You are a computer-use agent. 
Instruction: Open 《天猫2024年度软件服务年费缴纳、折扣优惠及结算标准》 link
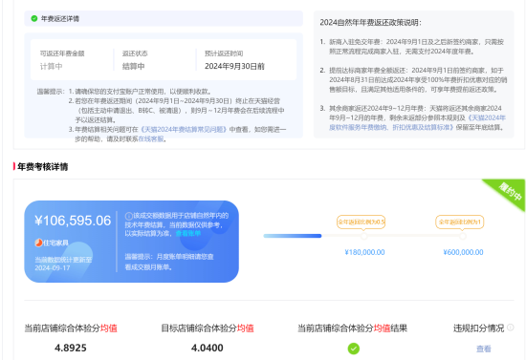tap(417, 122)
